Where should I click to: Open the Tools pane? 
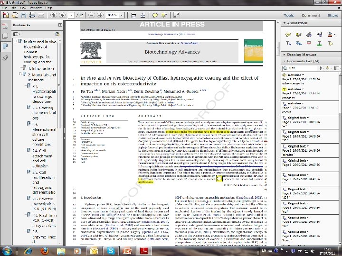pyautogui.click(x=289, y=15)
